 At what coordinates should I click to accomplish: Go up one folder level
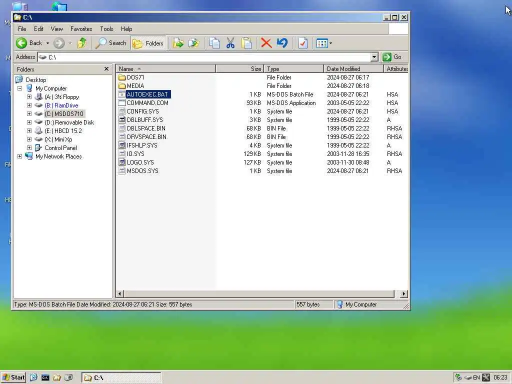click(82, 43)
